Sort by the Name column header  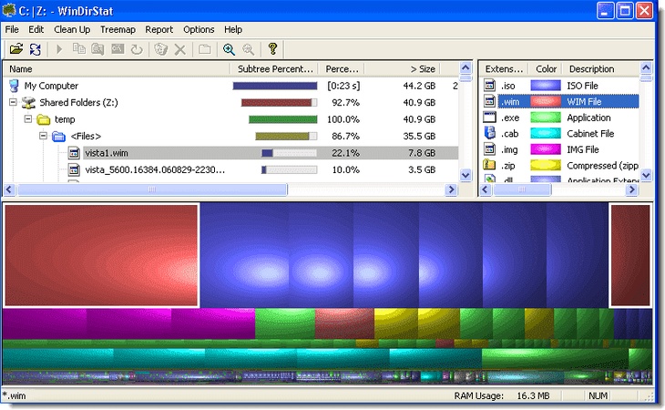pyautogui.click(x=117, y=68)
